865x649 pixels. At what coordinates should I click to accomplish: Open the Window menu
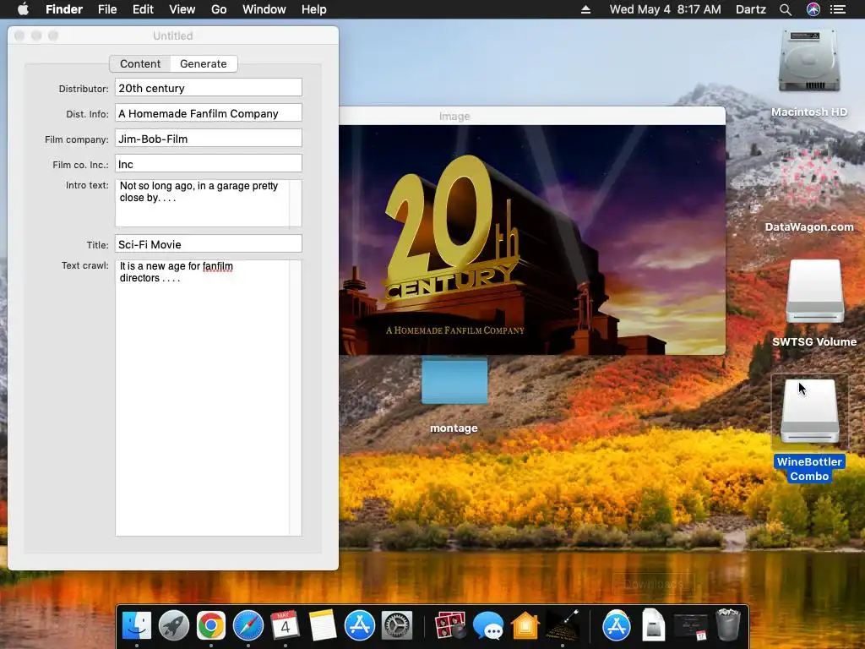point(264,9)
